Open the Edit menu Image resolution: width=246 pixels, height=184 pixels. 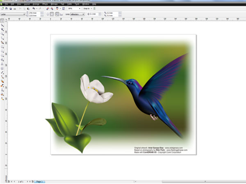pyautogui.click(x=13, y=4)
